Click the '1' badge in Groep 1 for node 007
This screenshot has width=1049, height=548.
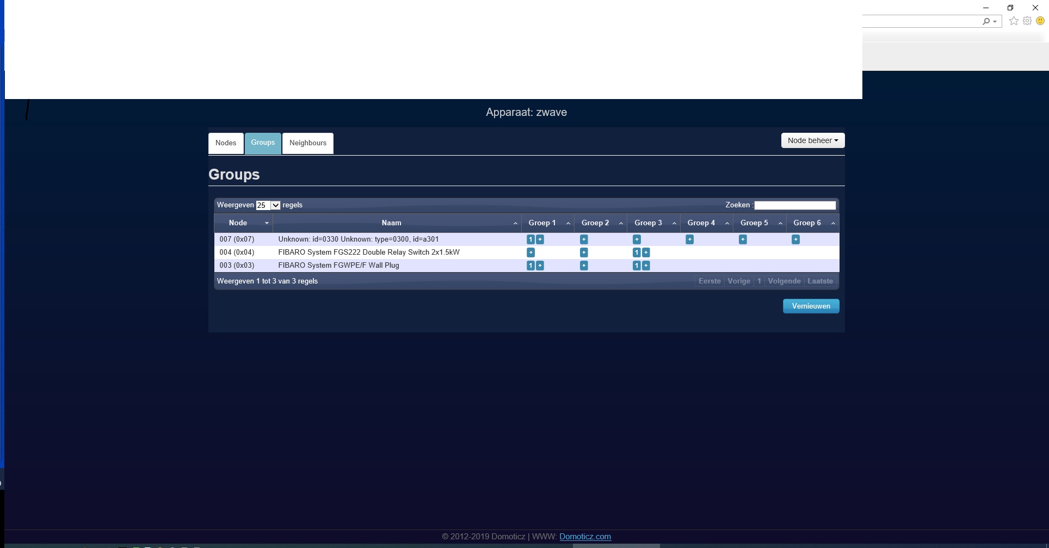coord(530,239)
